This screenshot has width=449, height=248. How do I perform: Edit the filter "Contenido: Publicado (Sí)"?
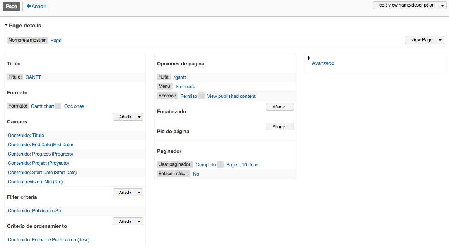coord(34,210)
